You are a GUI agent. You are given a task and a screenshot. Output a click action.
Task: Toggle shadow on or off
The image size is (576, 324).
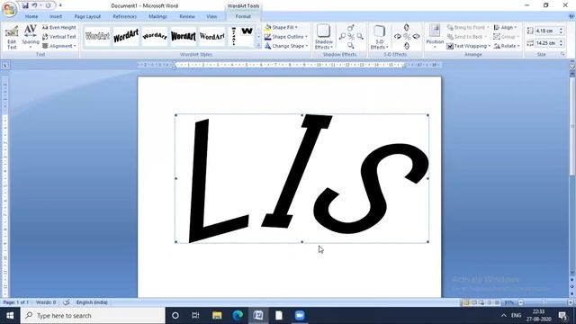[351, 36]
